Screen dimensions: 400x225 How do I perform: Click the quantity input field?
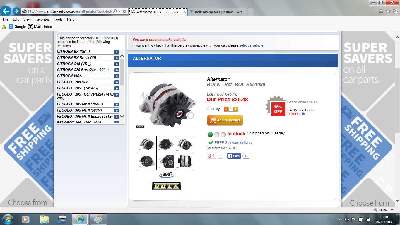click(x=231, y=109)
